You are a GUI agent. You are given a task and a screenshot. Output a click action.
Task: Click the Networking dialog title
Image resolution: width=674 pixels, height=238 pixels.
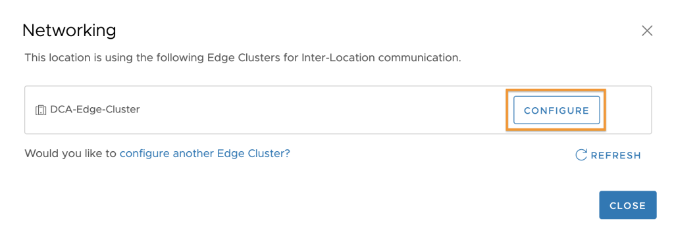69,30
